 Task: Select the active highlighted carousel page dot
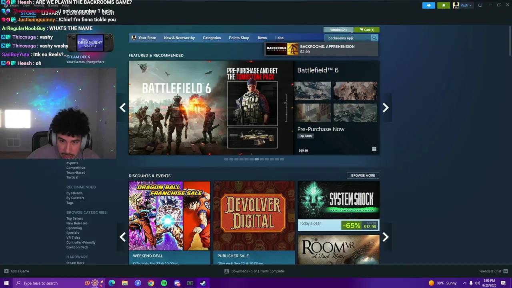[256, 159]
